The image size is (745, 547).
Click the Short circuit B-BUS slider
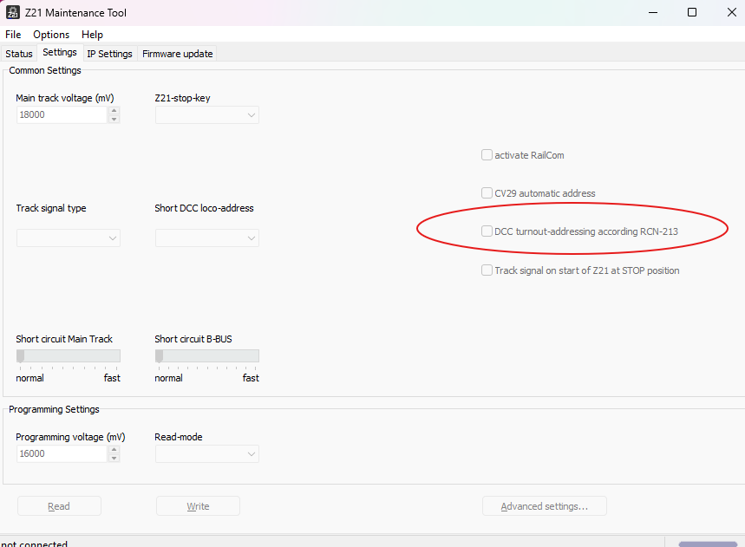[207, 356]
